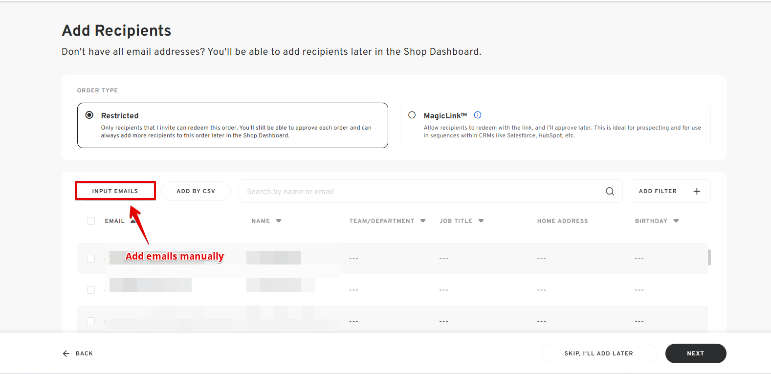
Task: Open the Name column sort dropdown
Action: tap(279, 221)
